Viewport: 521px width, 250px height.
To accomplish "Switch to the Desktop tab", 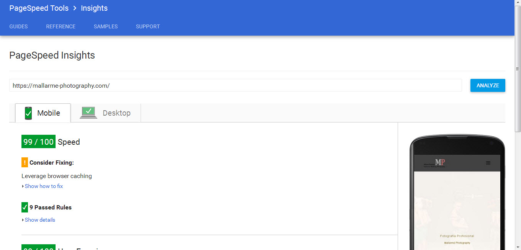I will click(106, 113).
